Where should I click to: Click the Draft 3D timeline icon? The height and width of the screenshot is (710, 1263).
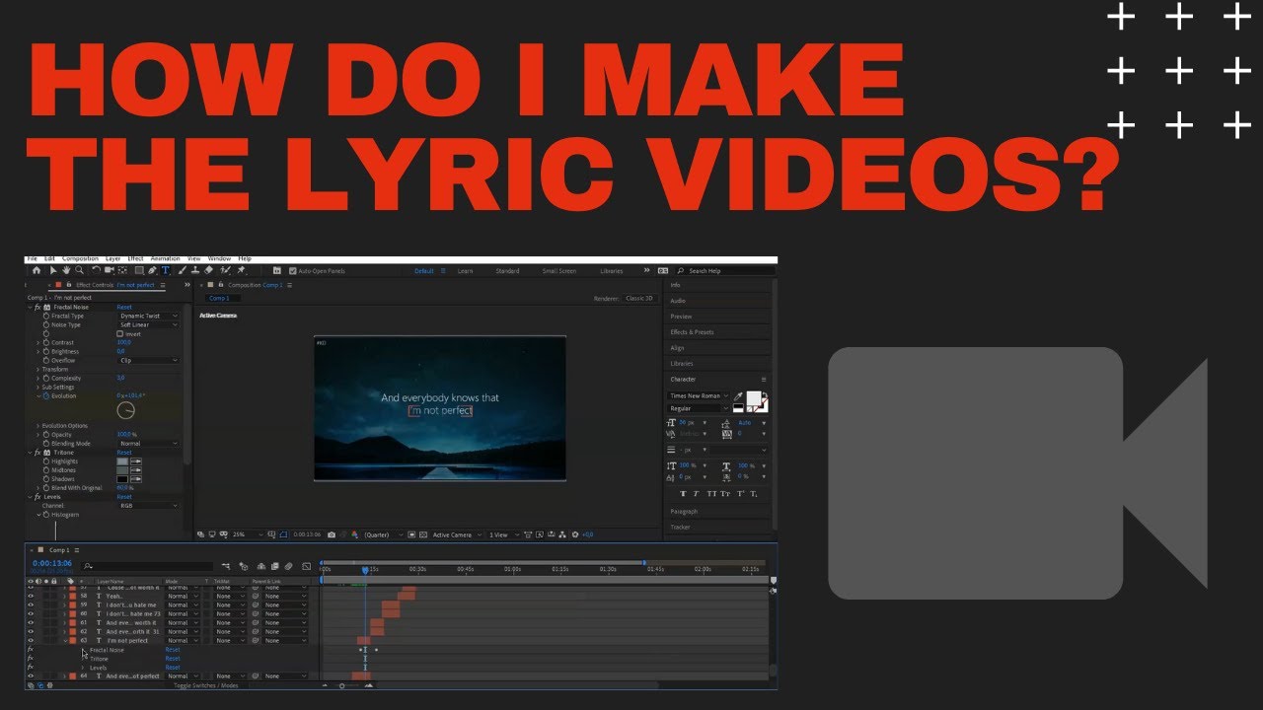click(244, 567)
